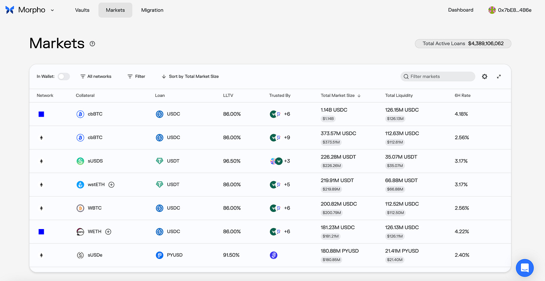This screenshot has width=545, height=281.
Task: Click Ethereum icon in 373.57M USDC row
Action: (x=41, y=138)
